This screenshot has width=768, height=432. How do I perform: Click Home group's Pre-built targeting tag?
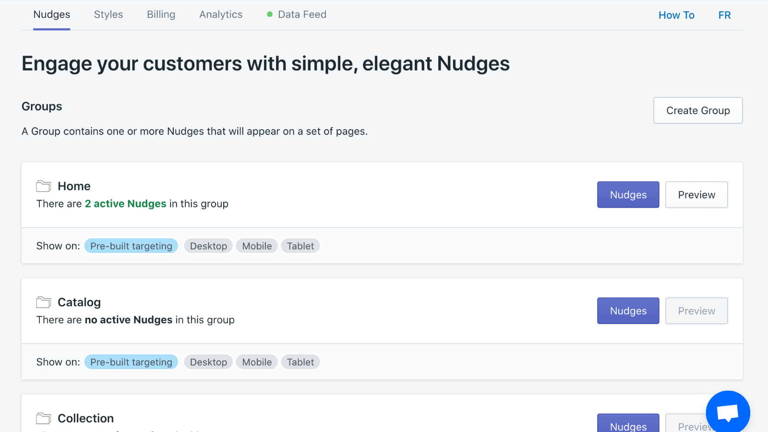131,246
